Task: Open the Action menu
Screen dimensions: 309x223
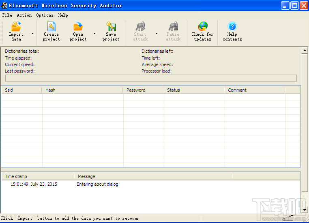Action: tap(24, 15)
